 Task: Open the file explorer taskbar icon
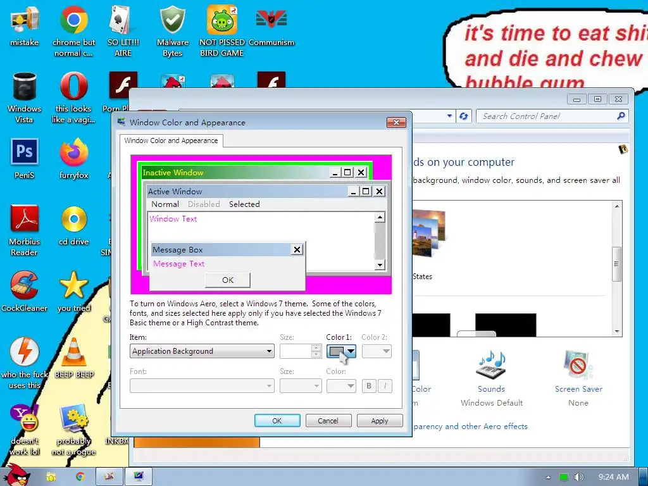pyautogui.click(x=51, y=477)
